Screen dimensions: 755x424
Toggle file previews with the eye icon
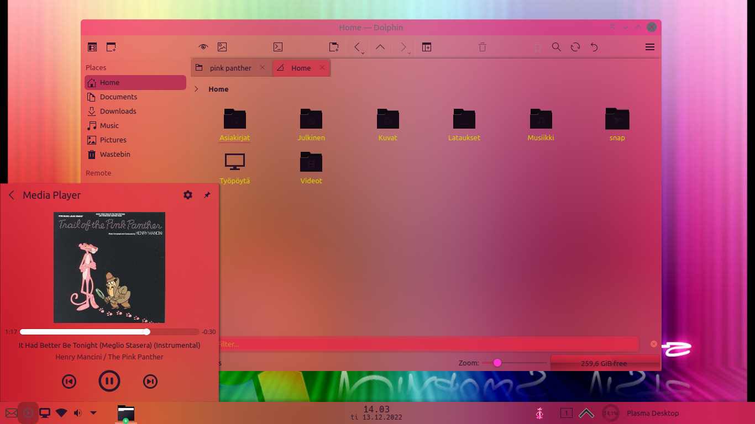click(203, 47)
